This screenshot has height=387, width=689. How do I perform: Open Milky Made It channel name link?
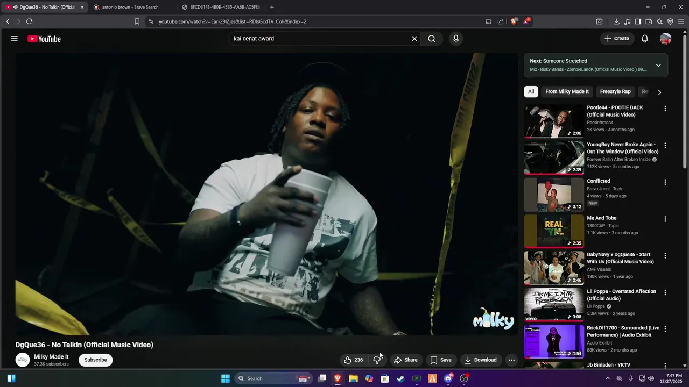[51, 356]
